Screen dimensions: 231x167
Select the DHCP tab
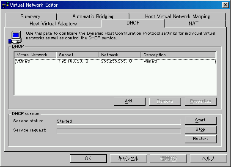pos(133,23)
